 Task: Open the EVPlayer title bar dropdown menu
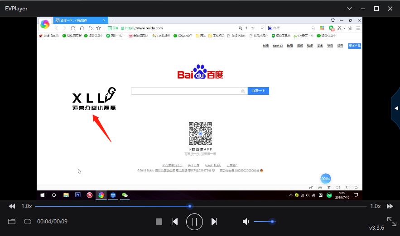(349, 9)
